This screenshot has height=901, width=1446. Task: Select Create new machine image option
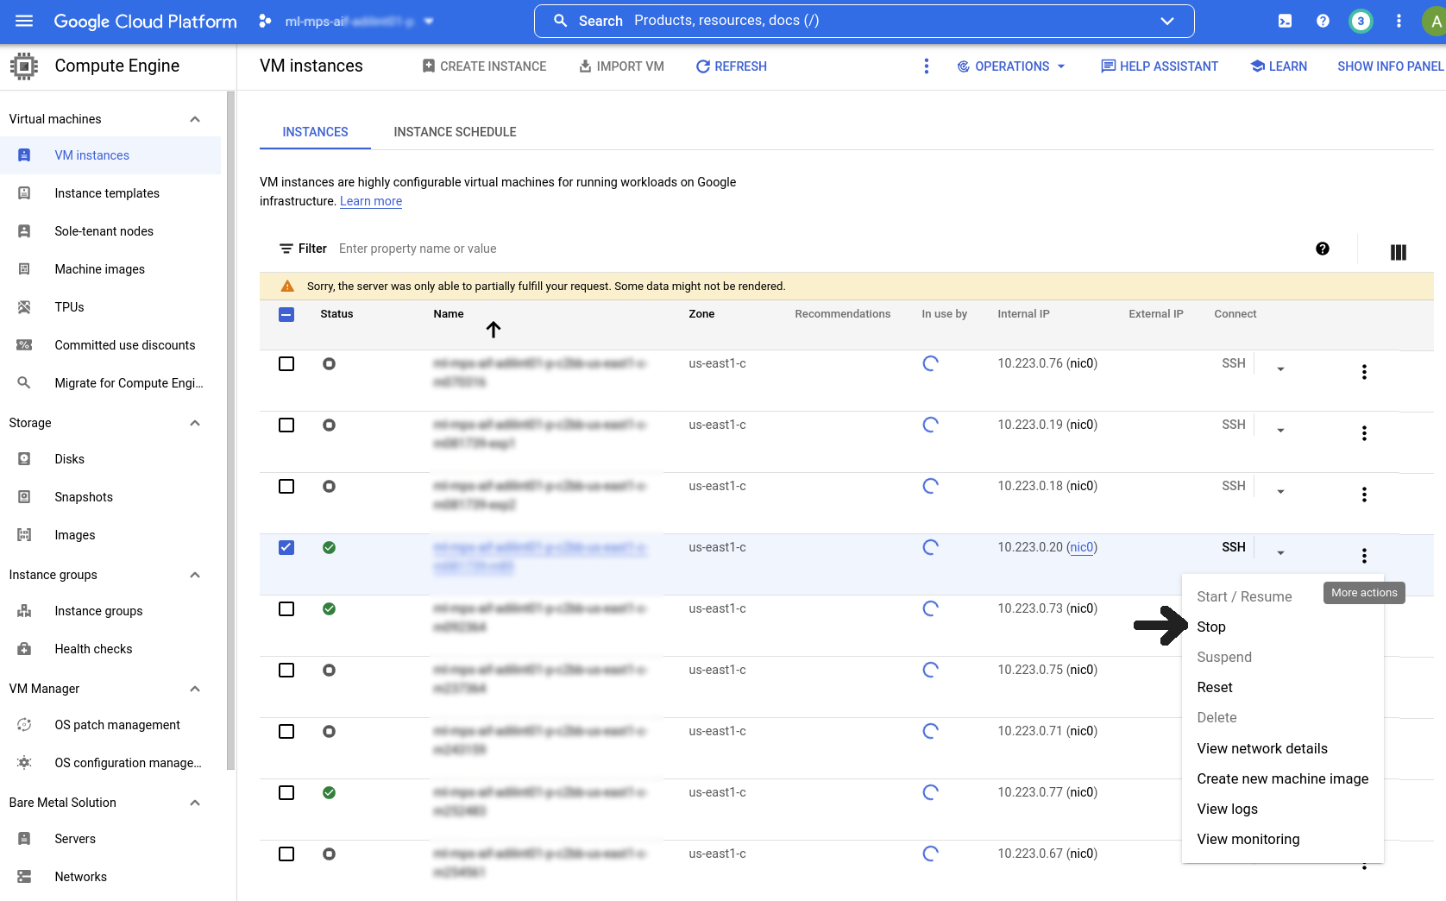[x=1282, y=778]
